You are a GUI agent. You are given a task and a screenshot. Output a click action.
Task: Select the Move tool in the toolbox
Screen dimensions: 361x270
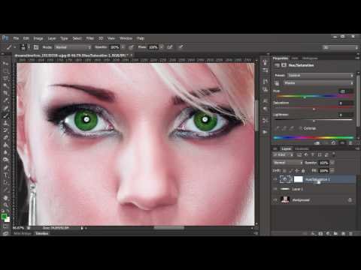coord(5,64)
